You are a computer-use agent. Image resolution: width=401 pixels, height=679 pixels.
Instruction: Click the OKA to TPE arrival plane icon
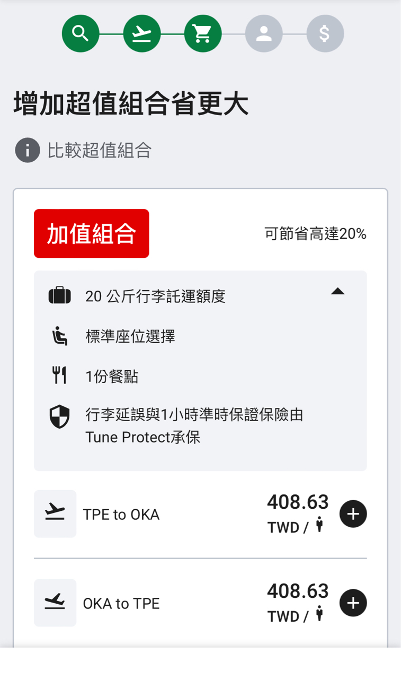tap(55, 603)
